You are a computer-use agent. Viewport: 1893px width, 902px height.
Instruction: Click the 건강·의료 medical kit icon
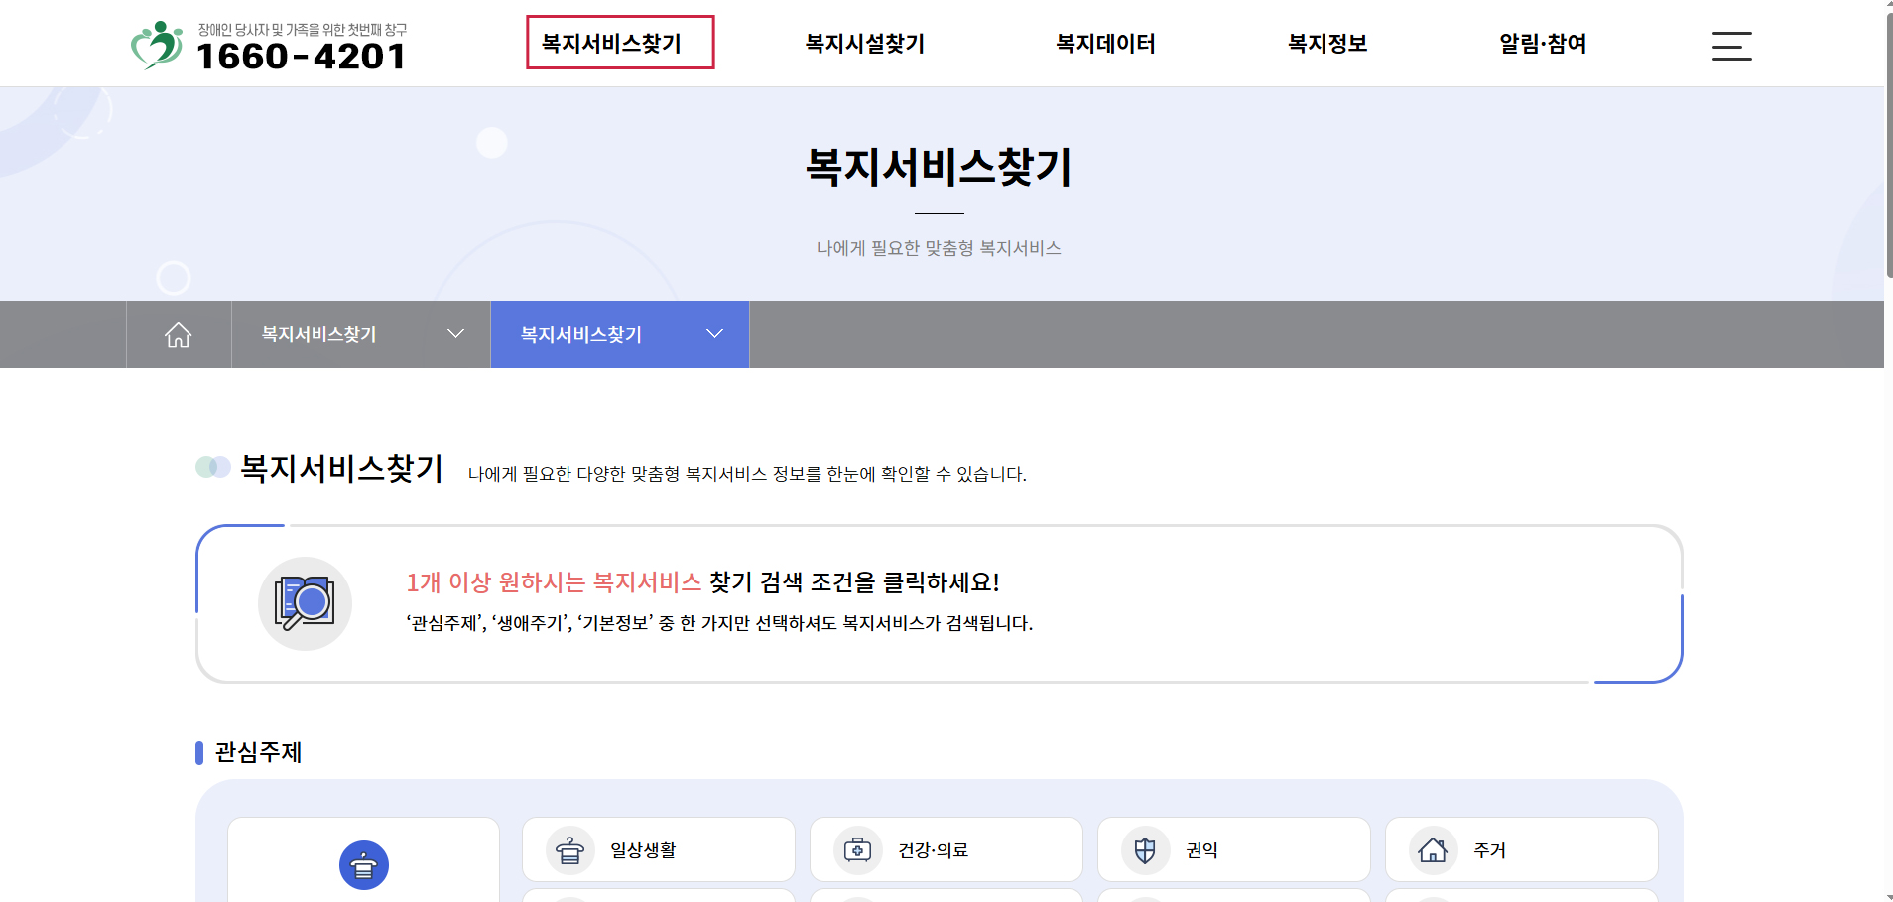(858, 850)
